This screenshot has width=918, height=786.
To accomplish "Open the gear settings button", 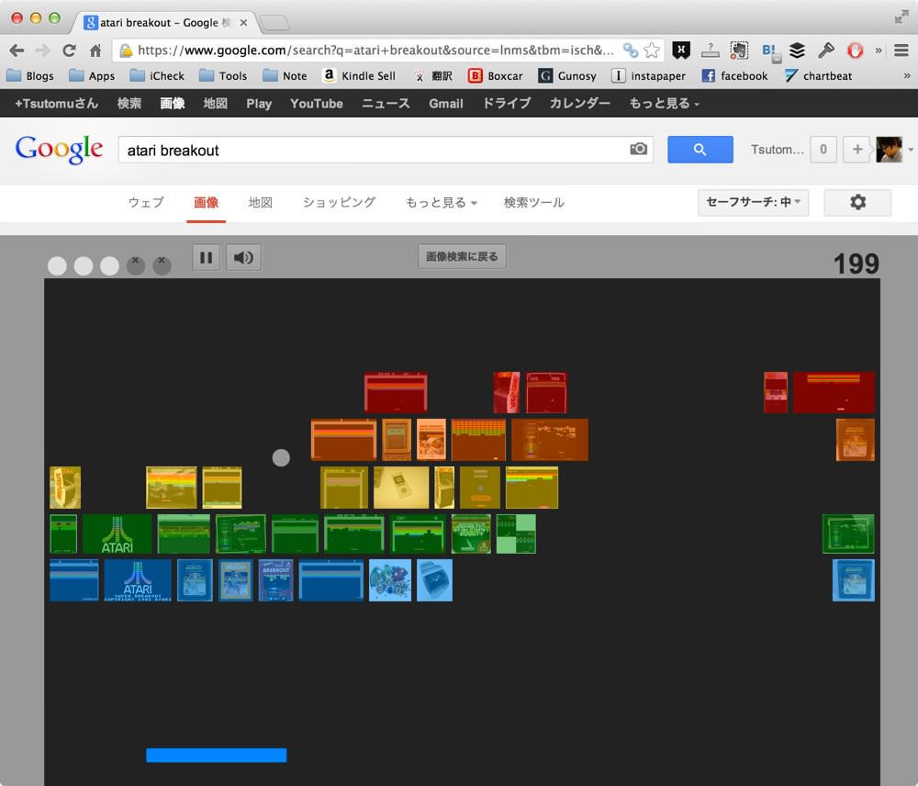I will tap(857, 202).
